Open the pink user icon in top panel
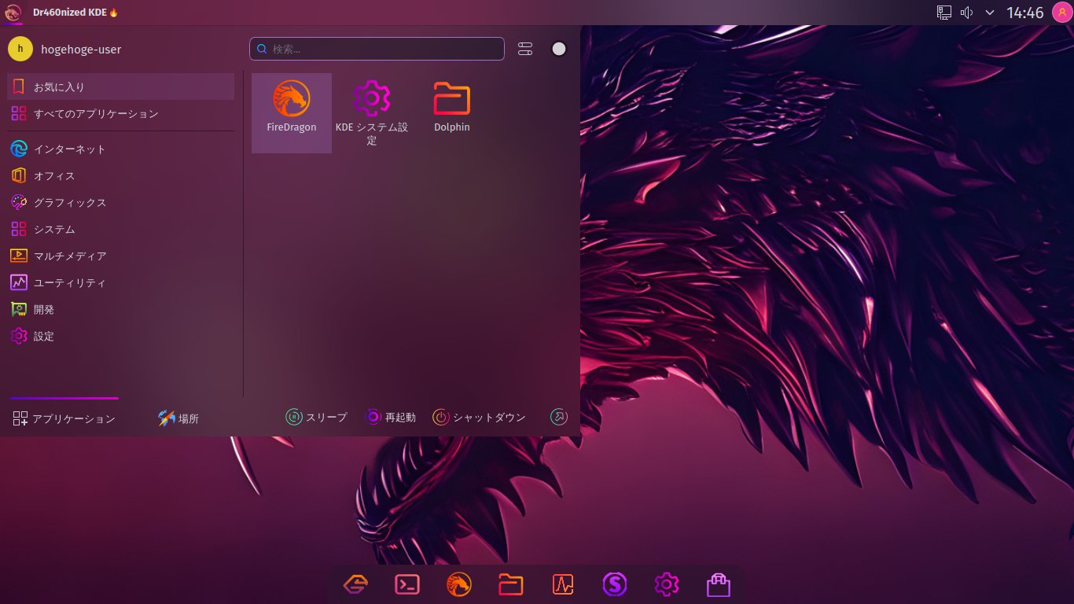The height and width of the screenshot is (604, 1074). tap(1062, 13)
